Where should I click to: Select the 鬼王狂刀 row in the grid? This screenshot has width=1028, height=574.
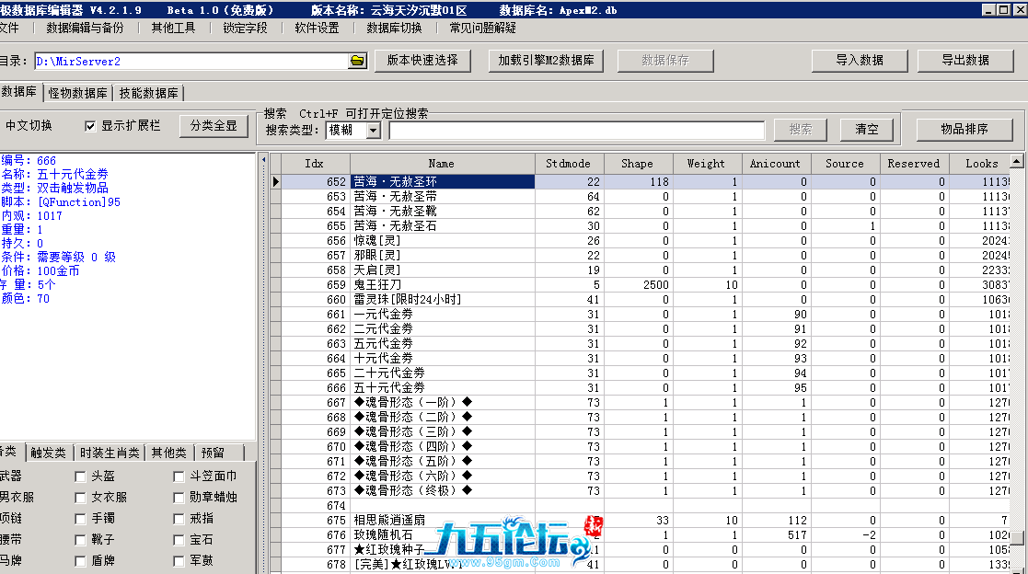(442, 285)
